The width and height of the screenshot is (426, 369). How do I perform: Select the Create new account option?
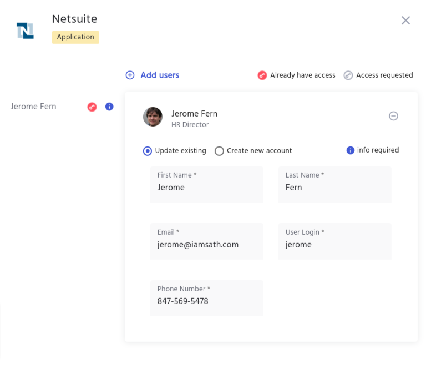(x=219, y=151)
